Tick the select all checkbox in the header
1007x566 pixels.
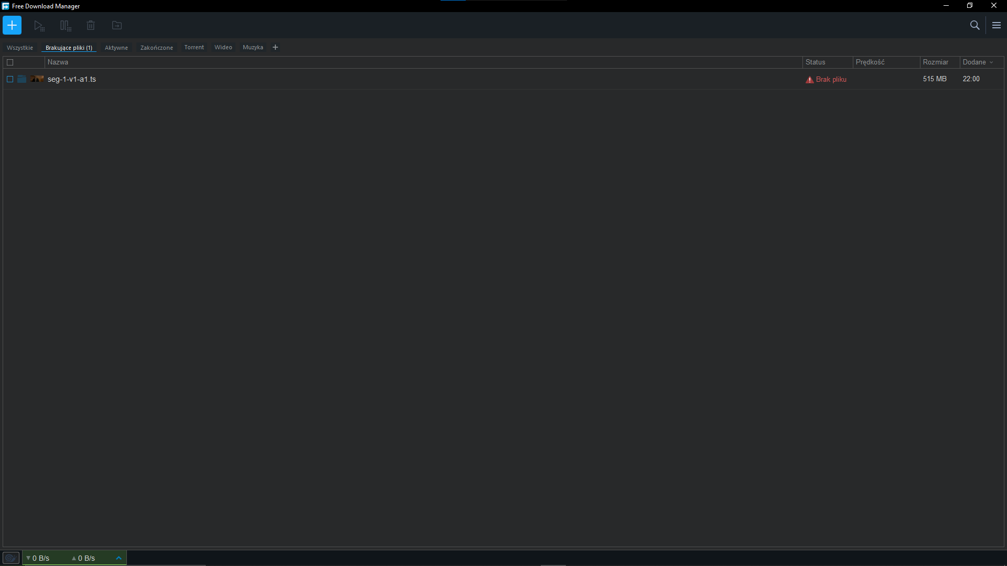point(10,62)
